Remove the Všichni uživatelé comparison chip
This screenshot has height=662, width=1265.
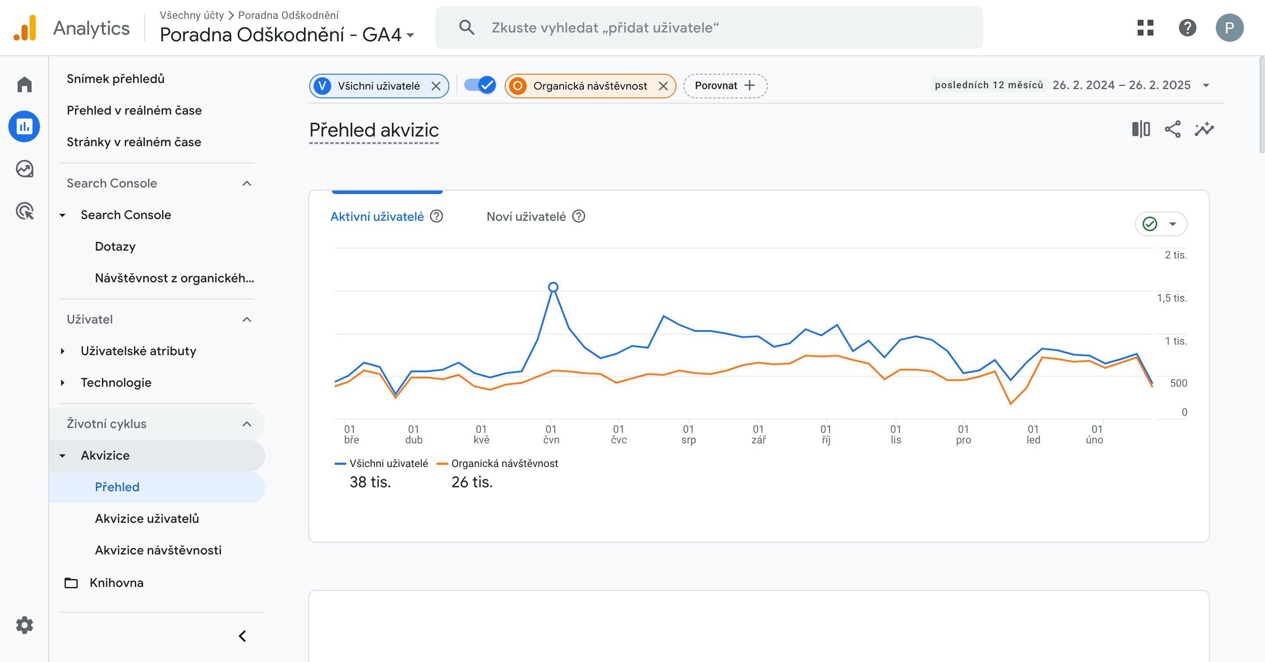(436, 86)
